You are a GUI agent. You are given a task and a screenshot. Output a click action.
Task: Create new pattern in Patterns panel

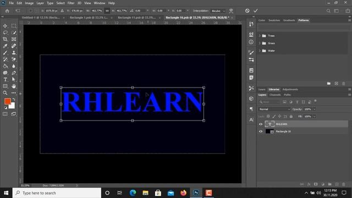point(336,84)
